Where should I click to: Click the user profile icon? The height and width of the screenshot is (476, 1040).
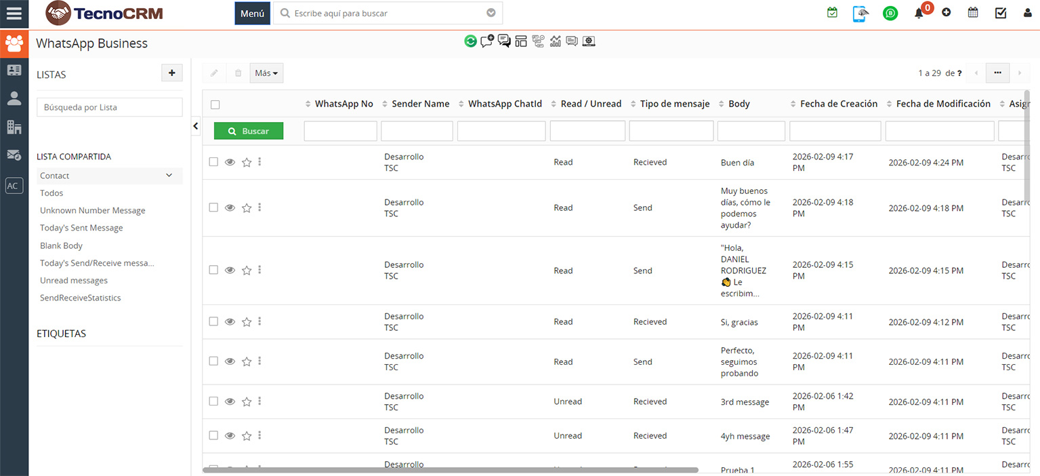1028,13
